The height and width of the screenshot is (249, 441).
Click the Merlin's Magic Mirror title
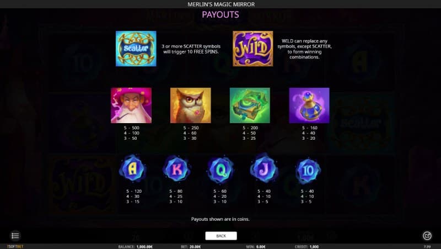click(x=221, y=4)
